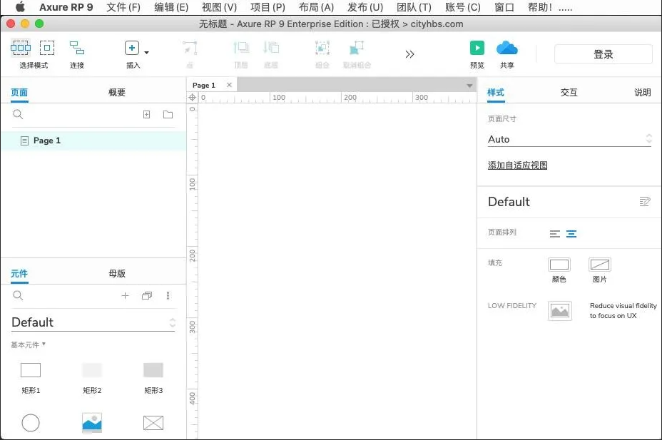Add a new folder in Pages panel
Image resolution: width=662 pixels, height=440 pixels.
(x=168, y=114)
